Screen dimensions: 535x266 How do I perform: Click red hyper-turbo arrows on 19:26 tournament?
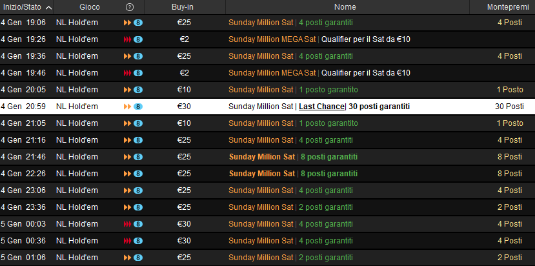pyautogui.click(x=127, y=39)
